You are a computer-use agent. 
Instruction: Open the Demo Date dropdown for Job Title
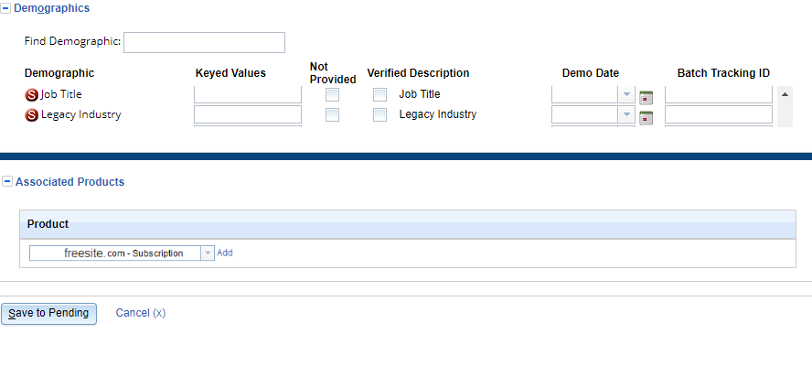click(x=626, y=94)
